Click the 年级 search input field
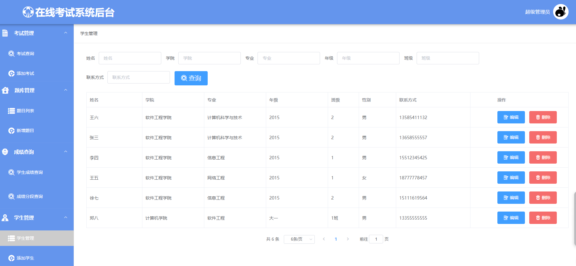The width and height of the screenshot is (576, 266). (368, 58)
